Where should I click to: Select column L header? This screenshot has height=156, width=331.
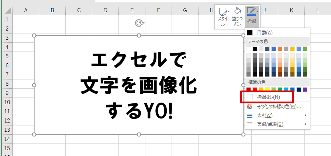tap(318, 10)
